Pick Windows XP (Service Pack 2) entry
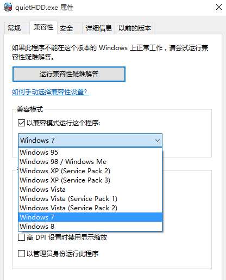This screenshot has height=280, width=226. click(90, 171)
